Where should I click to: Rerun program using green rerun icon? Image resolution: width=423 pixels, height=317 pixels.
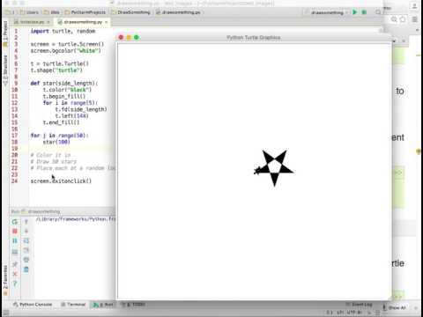pos(15,222)
